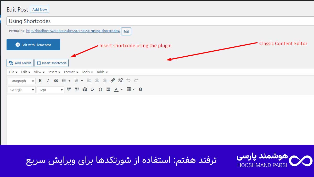Screen dimensions: 314x177
Task: Open the Insert menu
Action: pos(54,72)
